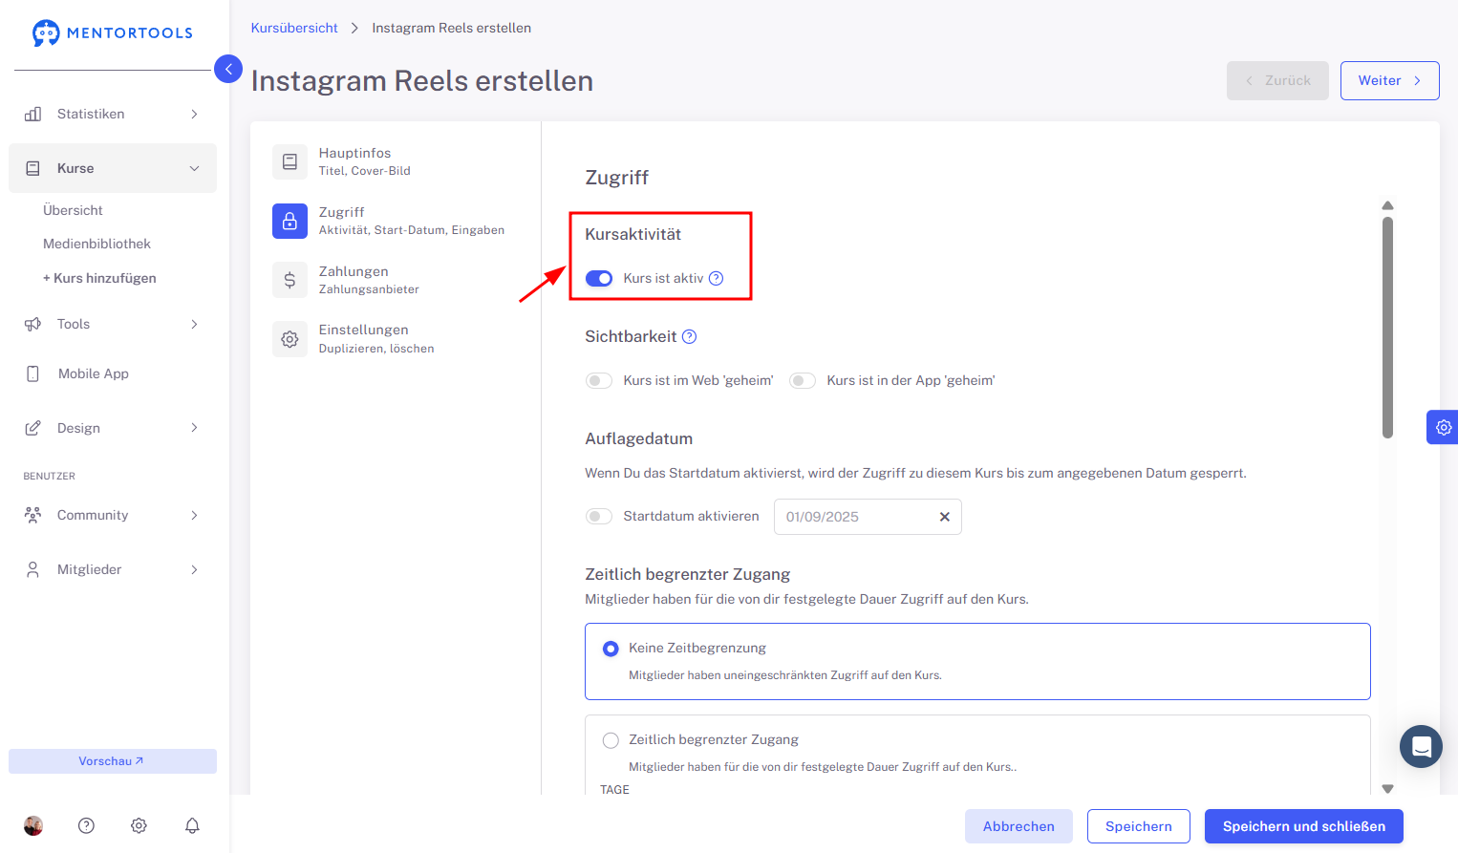Open help icon in bottom-left bar

coord(86,825)
